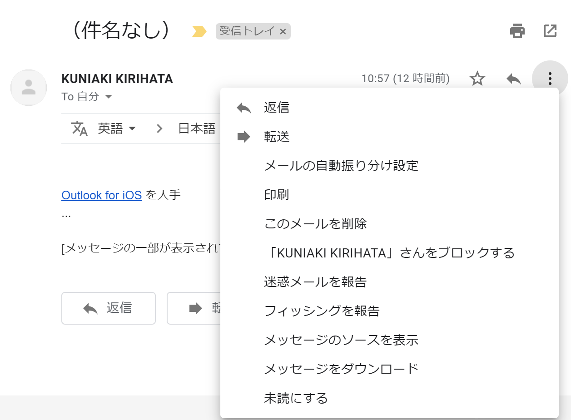Screen dimensions: 571x420
Task: Open the 英語 source language dropdown
Action: 117,129
